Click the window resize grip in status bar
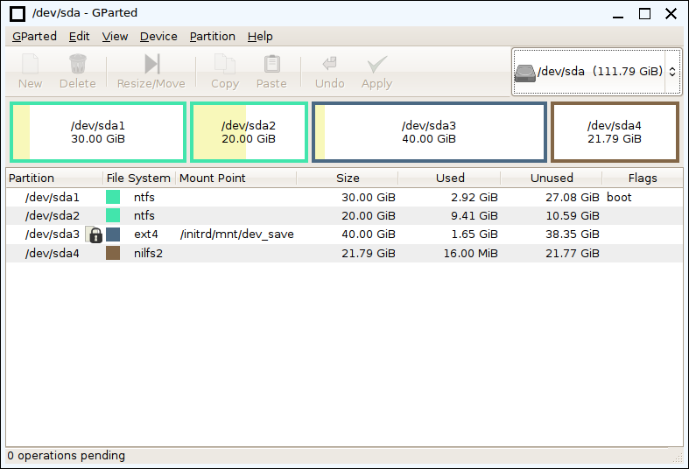Image resolution: width=689 pixels, height=469 pixels. point(678,458)
